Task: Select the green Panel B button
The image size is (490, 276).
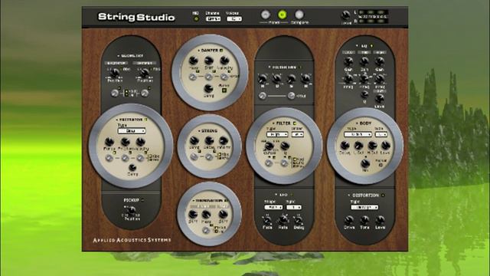Action: (x=283, y=15)
